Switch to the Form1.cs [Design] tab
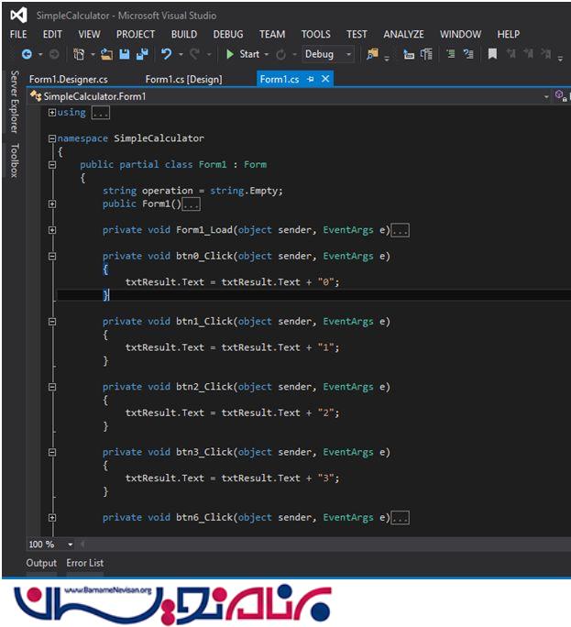The height and width of the screenshot is (627, 571). click(x=183, y=79)
